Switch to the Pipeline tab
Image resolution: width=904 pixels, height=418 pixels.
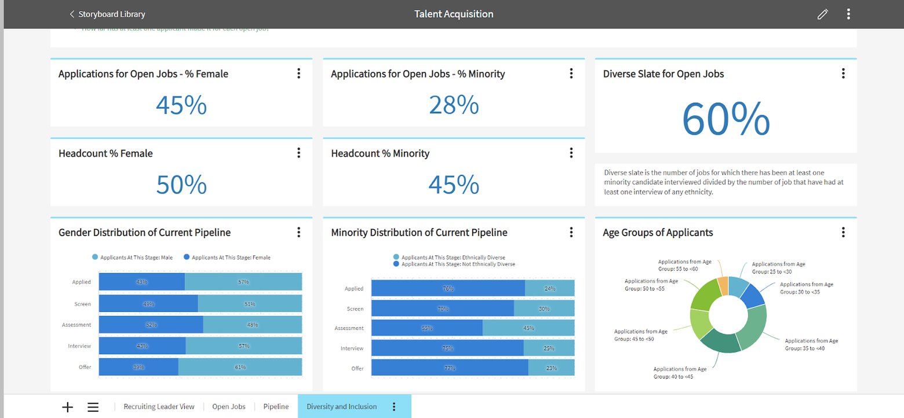pos(275,406)
